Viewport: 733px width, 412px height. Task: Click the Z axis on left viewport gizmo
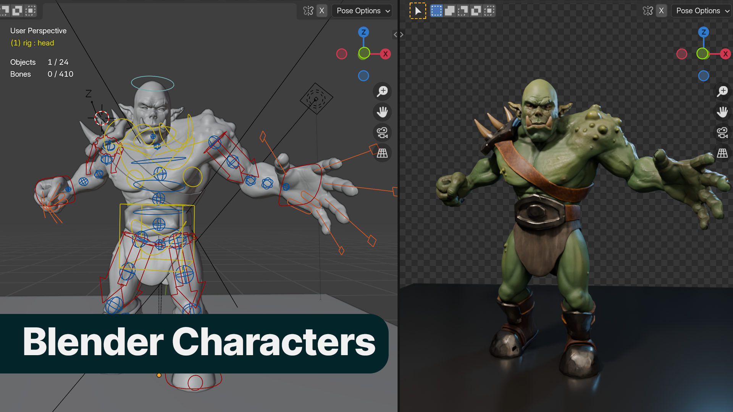[x=363, y=32]
